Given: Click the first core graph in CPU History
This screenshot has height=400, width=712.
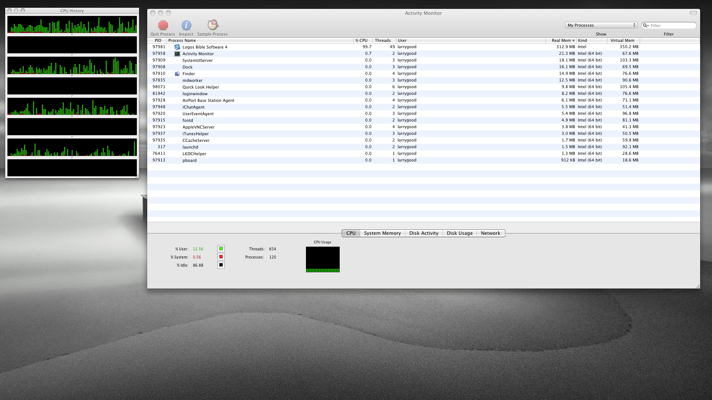Looking at the screenshot, I should [72, 24].
